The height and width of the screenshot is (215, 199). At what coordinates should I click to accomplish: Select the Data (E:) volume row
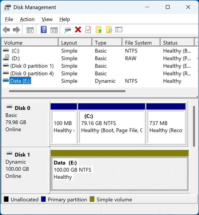[99, 81]
